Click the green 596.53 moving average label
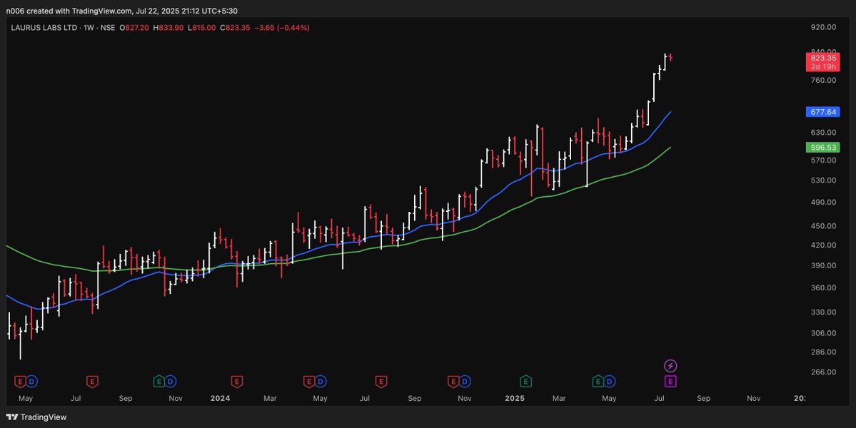 [823, 147]
